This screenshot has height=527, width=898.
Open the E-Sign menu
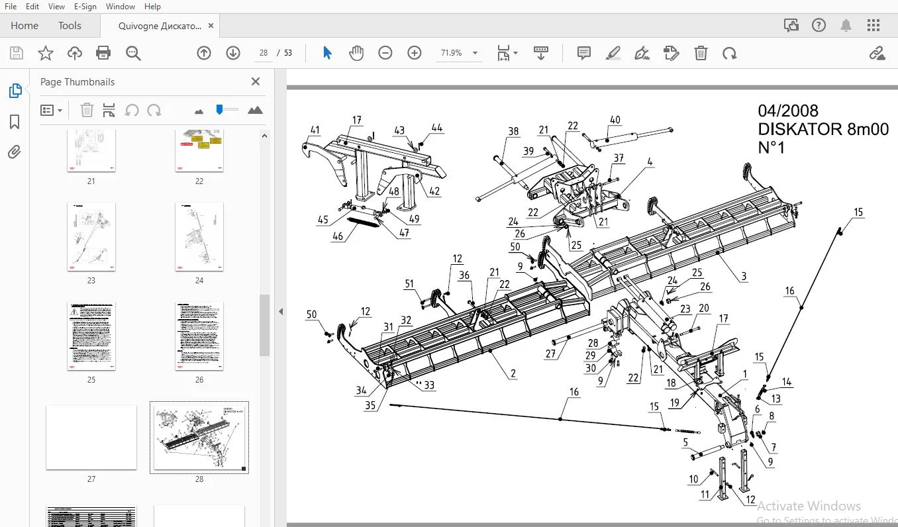pyautogui.click(x=85, y=7)
